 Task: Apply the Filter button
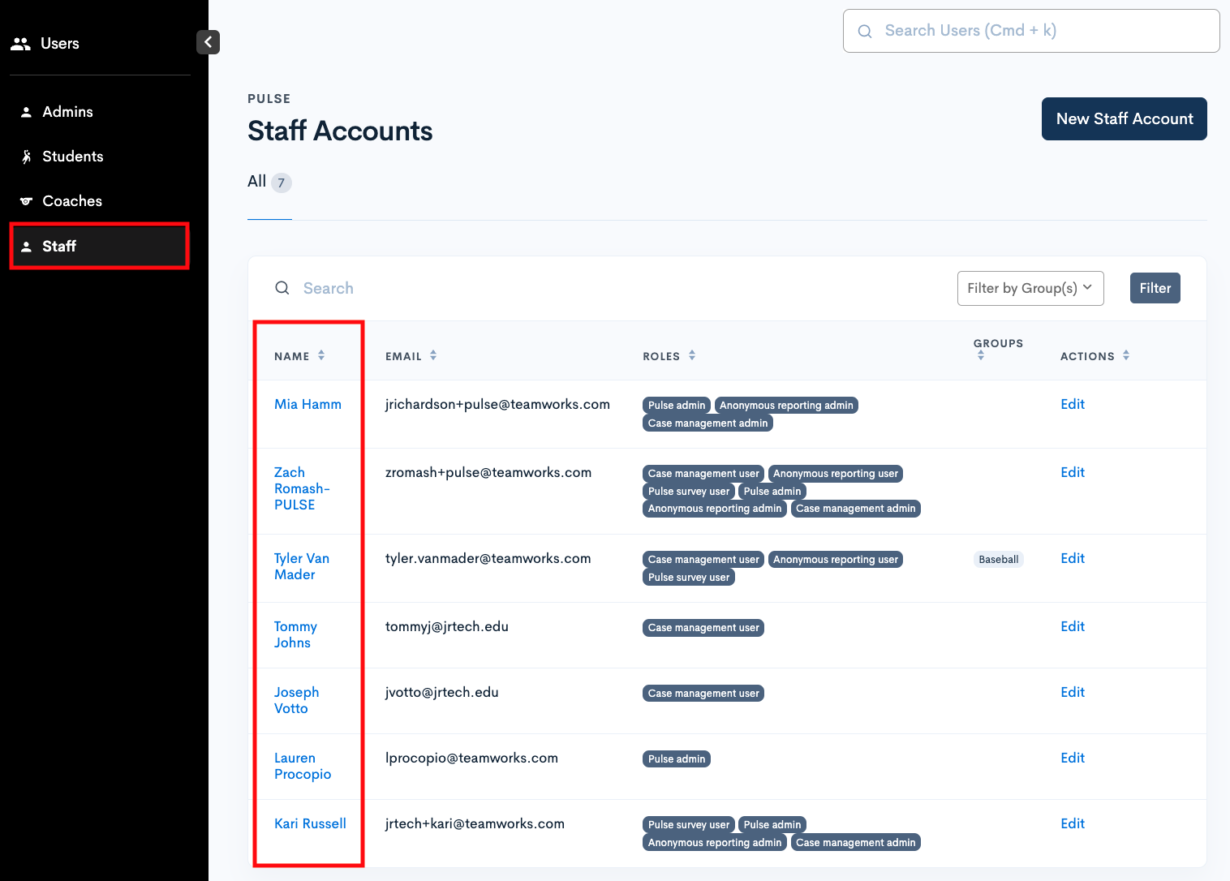(x=1155, y=288)
